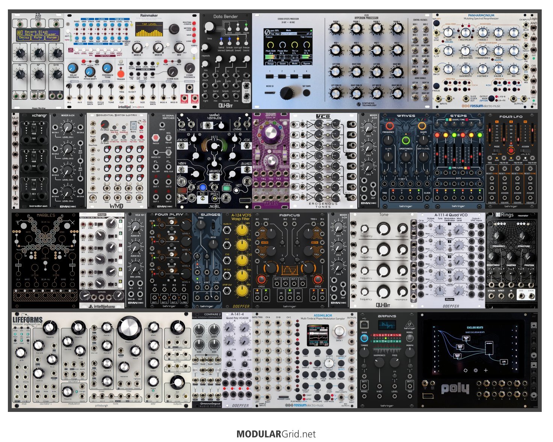This screenshot has width=553, height=442.
Task: Click the CENTER FREQ knob on Panharmonium
Action: coord(465,52)
